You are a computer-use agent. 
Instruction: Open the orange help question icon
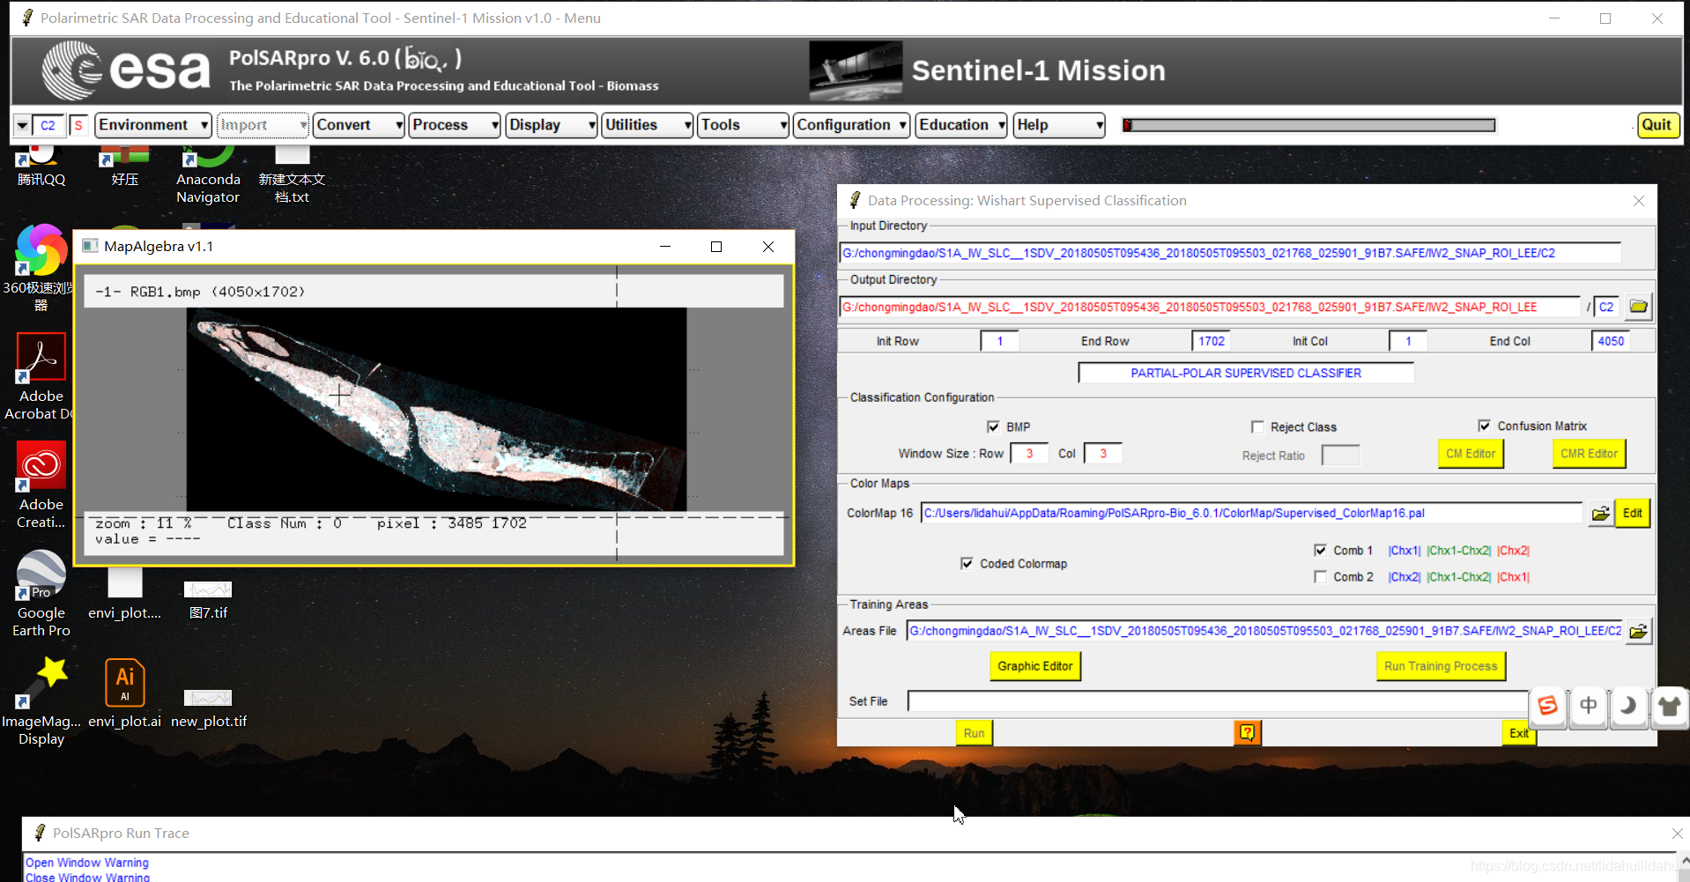point(1247,732)
